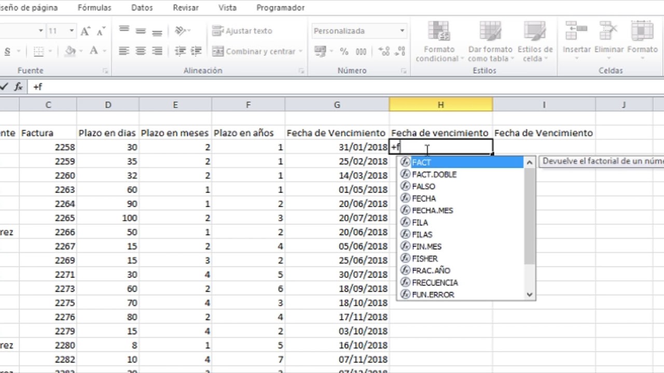
Task: Decrease decimal places
Action: [400, 51]
